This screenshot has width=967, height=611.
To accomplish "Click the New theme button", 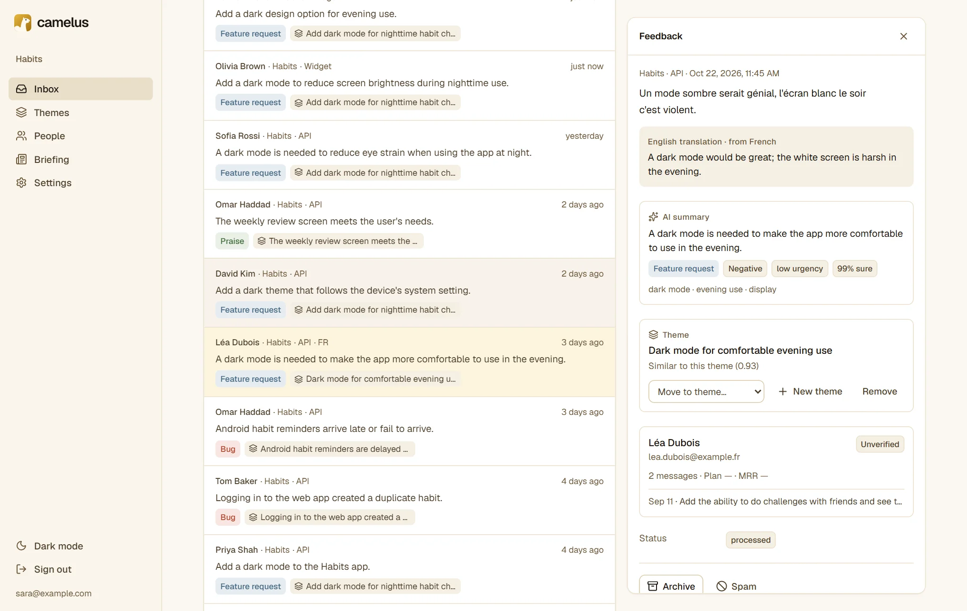I will point(810,392).
